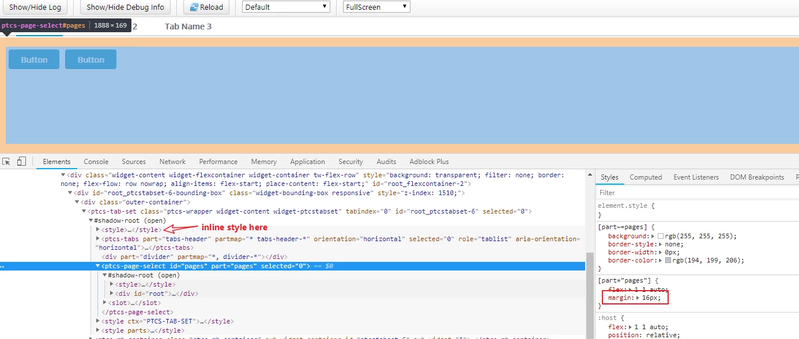Click the second Button in the tab page
The width and height of the screenshot is (799, 339).
tap(91, 59)
